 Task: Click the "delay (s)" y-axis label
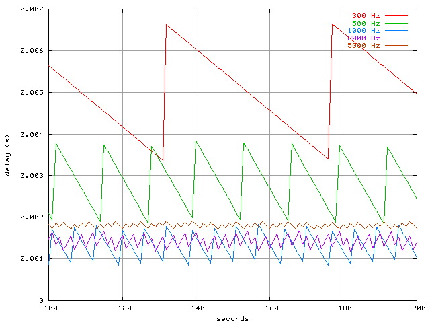pos(7,154)
